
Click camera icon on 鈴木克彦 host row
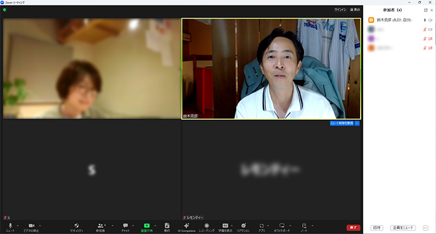(x=430, y=20)
